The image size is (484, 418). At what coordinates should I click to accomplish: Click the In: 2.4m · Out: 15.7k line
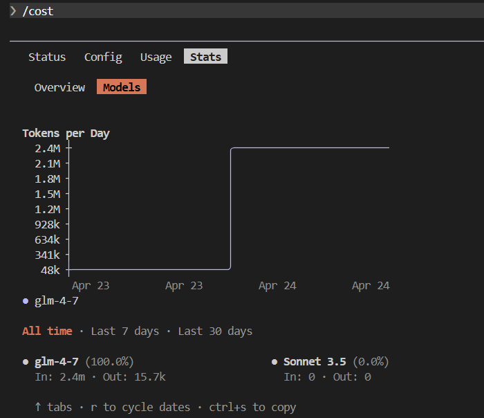pyautogui.click(x=100, y=376)
